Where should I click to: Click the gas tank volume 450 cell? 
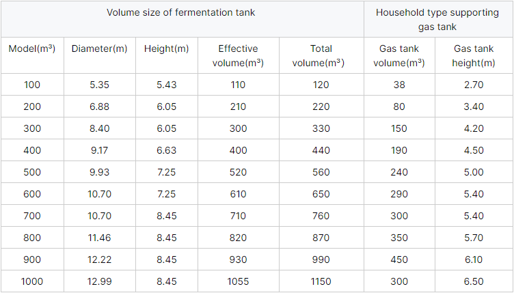click(x=399, y=260)
